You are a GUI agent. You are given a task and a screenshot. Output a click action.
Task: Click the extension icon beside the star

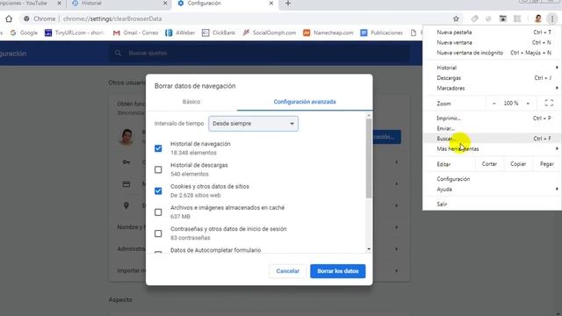click(474, 18)
